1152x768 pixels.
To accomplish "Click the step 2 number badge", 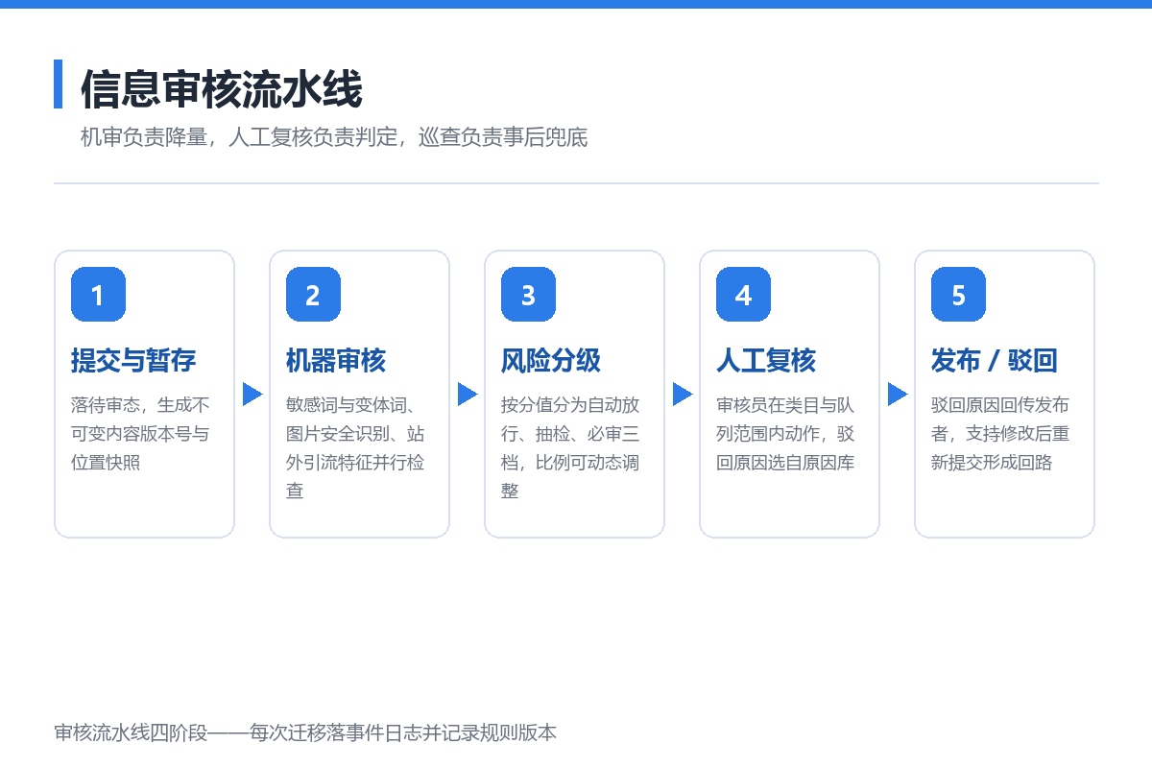I will click(313, 295).
